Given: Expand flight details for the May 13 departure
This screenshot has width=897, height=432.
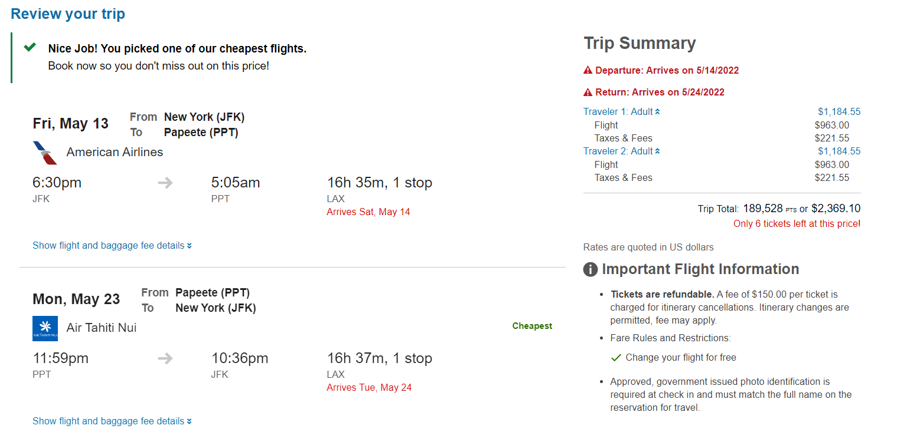Looking at the screenshot, I should point(112,245).
